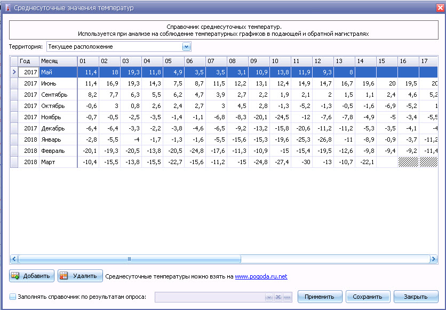Click the horizontal scrollbar left arrow
Image resolution: width=446 pixels, height=310 pixels.
pyautogui.click(x=14, y=259)
